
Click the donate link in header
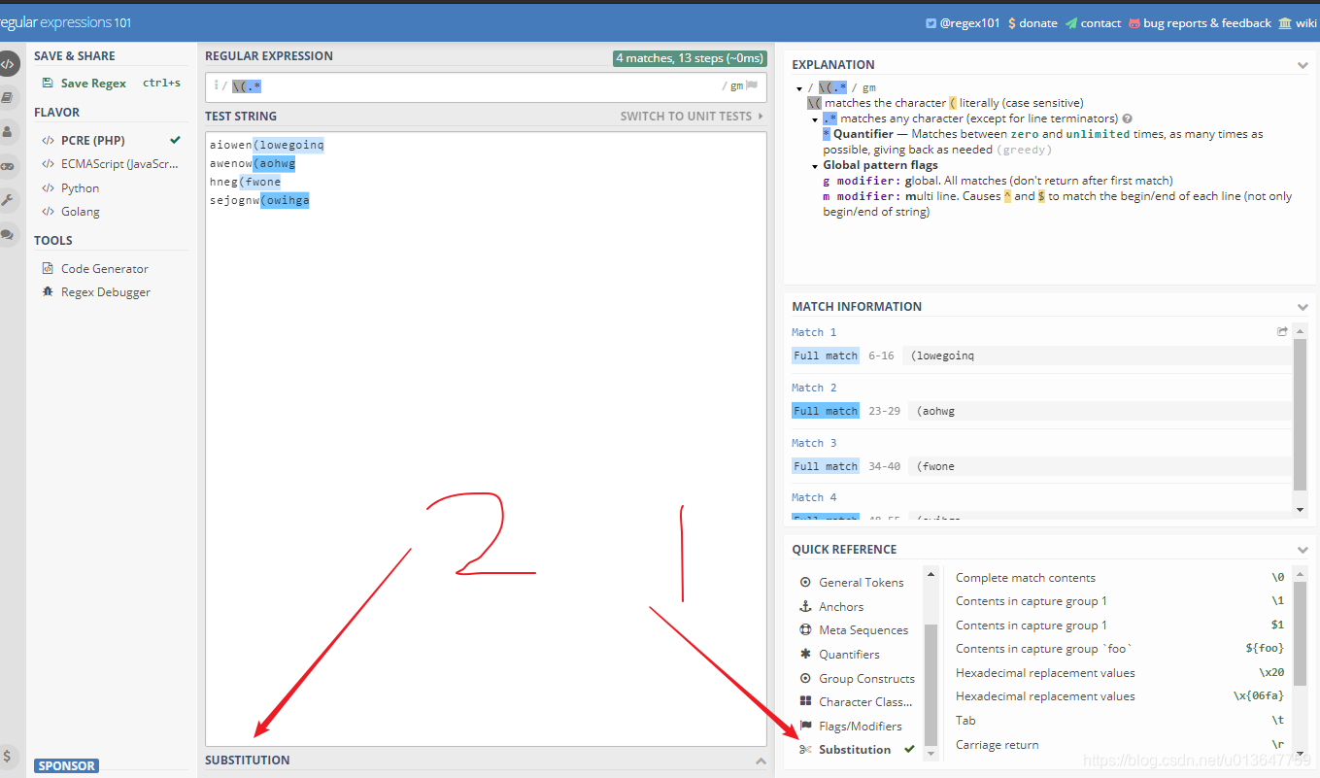[x=1032, y=23]
